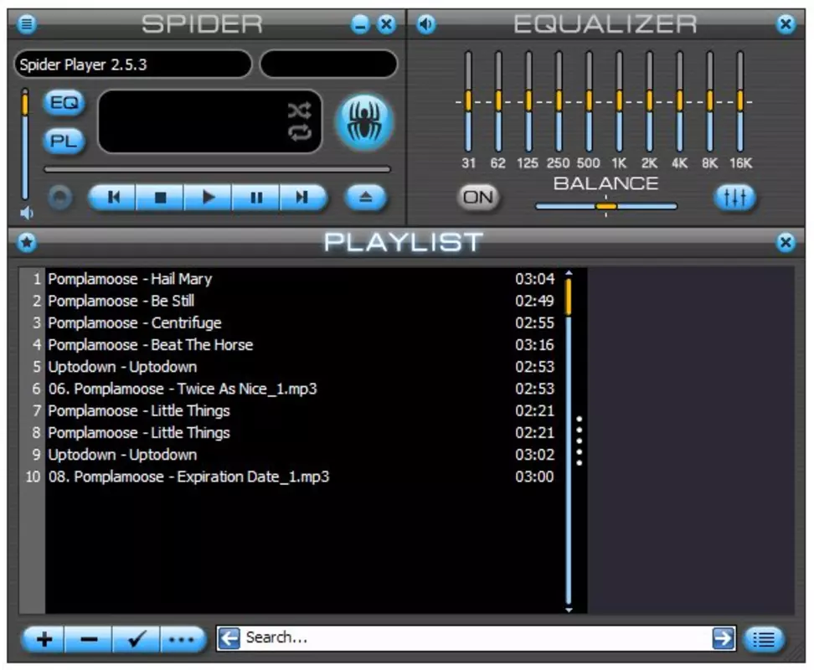
Task: Select track 7 Little Things
Action: pyautogui.click(x=301, y=411)
